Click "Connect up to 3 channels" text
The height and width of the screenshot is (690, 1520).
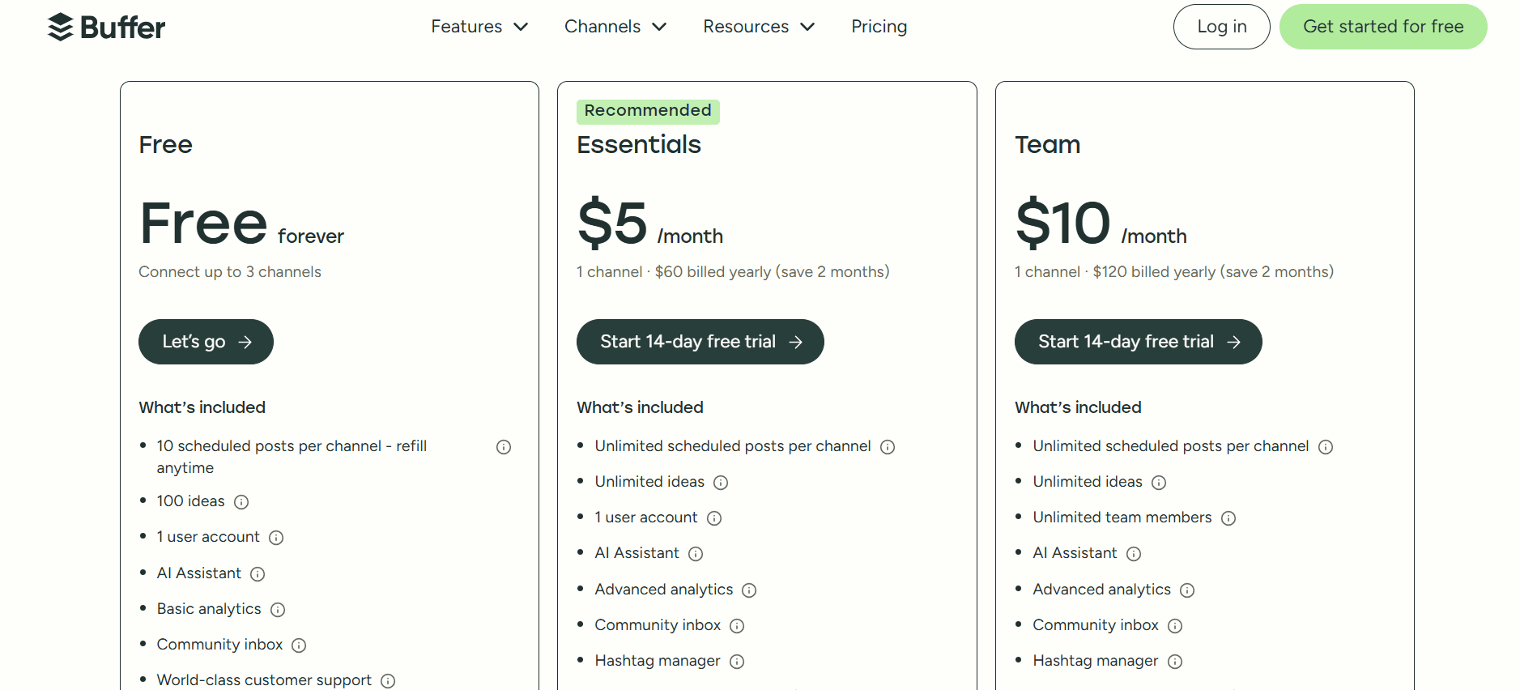[230, 272]
